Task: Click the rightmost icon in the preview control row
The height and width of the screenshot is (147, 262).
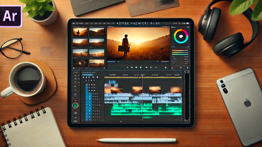Action: 165,67
